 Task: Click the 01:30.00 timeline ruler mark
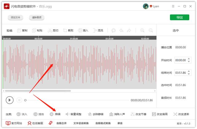point(110,39)
